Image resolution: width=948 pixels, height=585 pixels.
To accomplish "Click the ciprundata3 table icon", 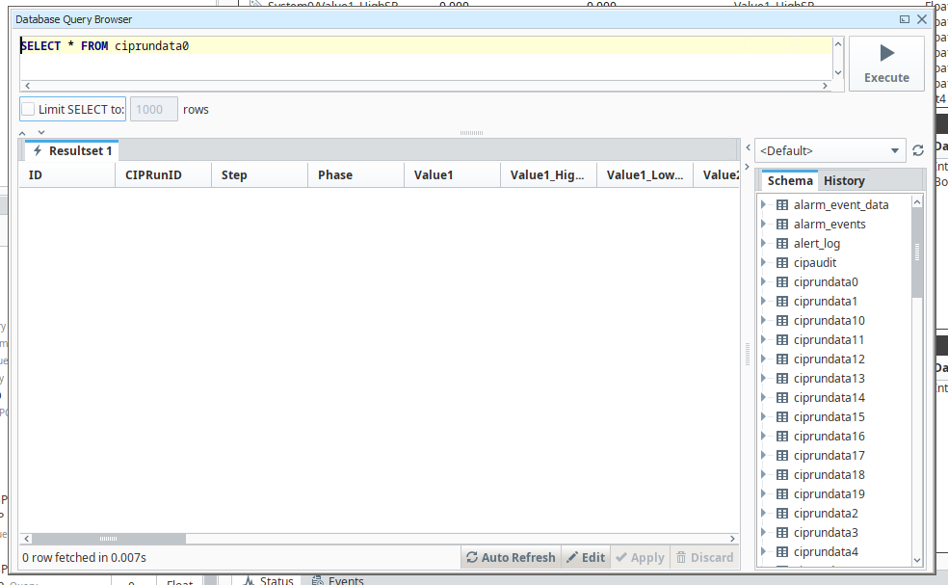I will click(781, 532).
